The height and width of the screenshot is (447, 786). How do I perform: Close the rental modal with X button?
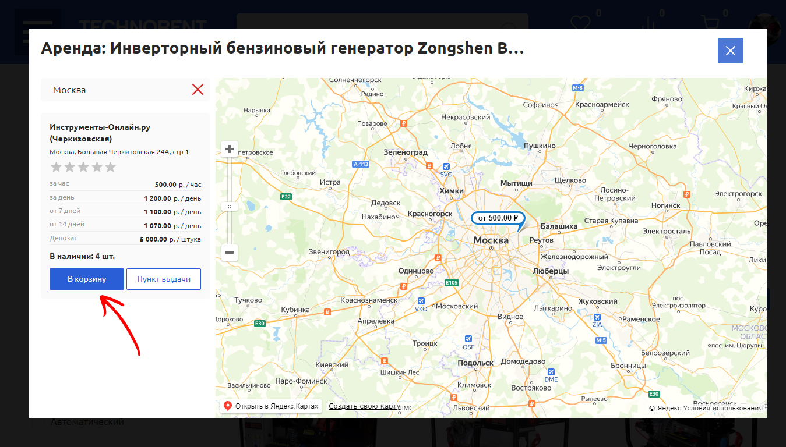pyautogui.click(x=730, y=51)
